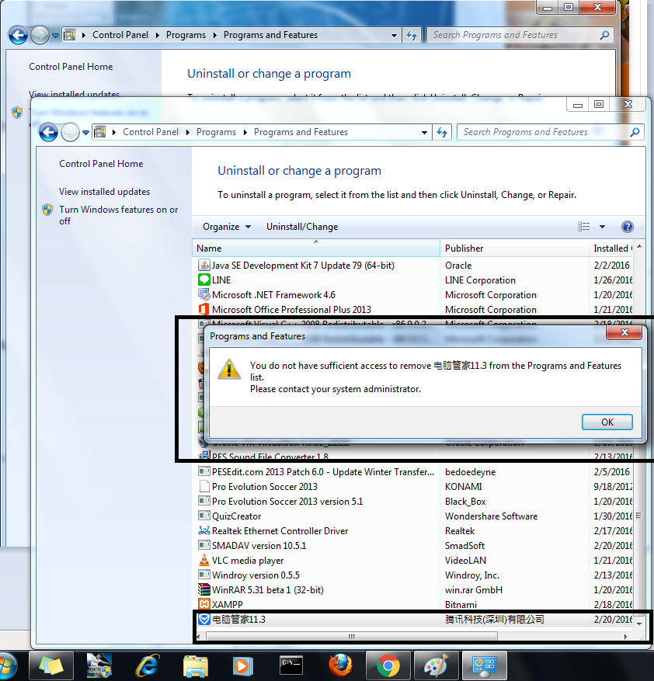This screenshot has width=654, height=681.
Task: Open the Command Prompt taskbar icon
Action: coord(291,665)
